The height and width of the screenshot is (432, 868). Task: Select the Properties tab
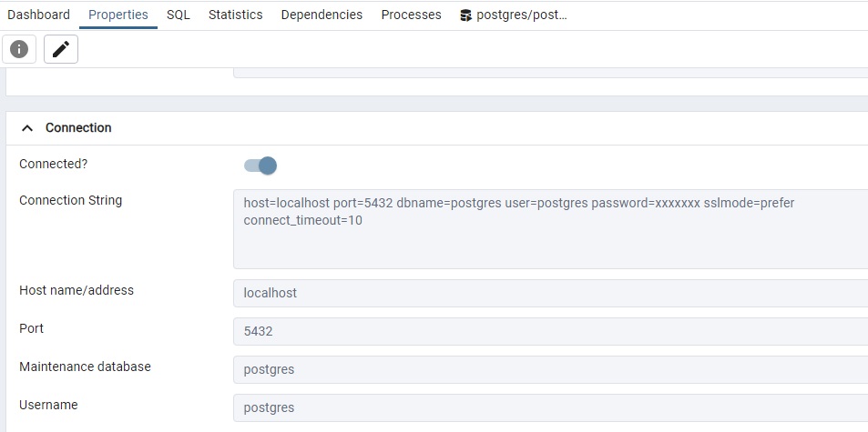pos(118,15)
